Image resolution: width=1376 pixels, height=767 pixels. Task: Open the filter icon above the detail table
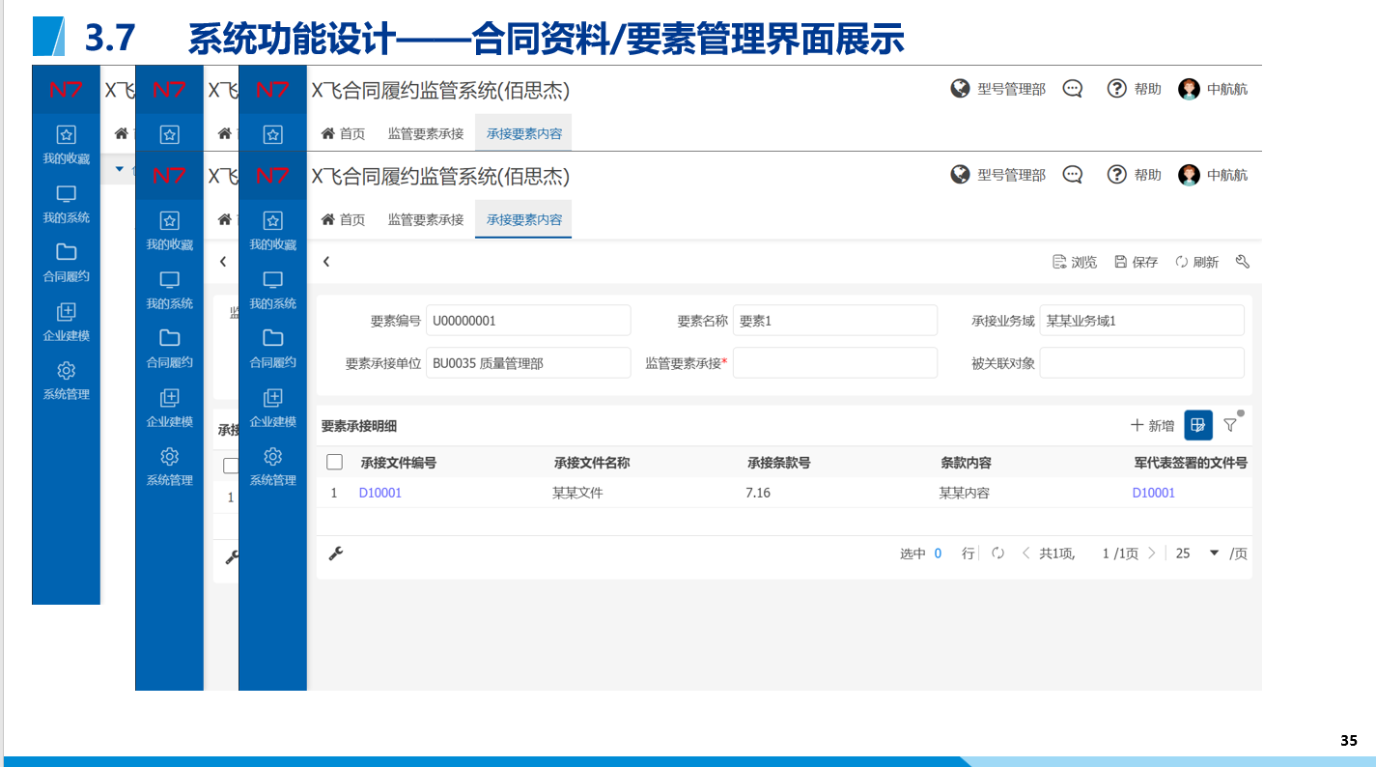(x=1230, y=425)
